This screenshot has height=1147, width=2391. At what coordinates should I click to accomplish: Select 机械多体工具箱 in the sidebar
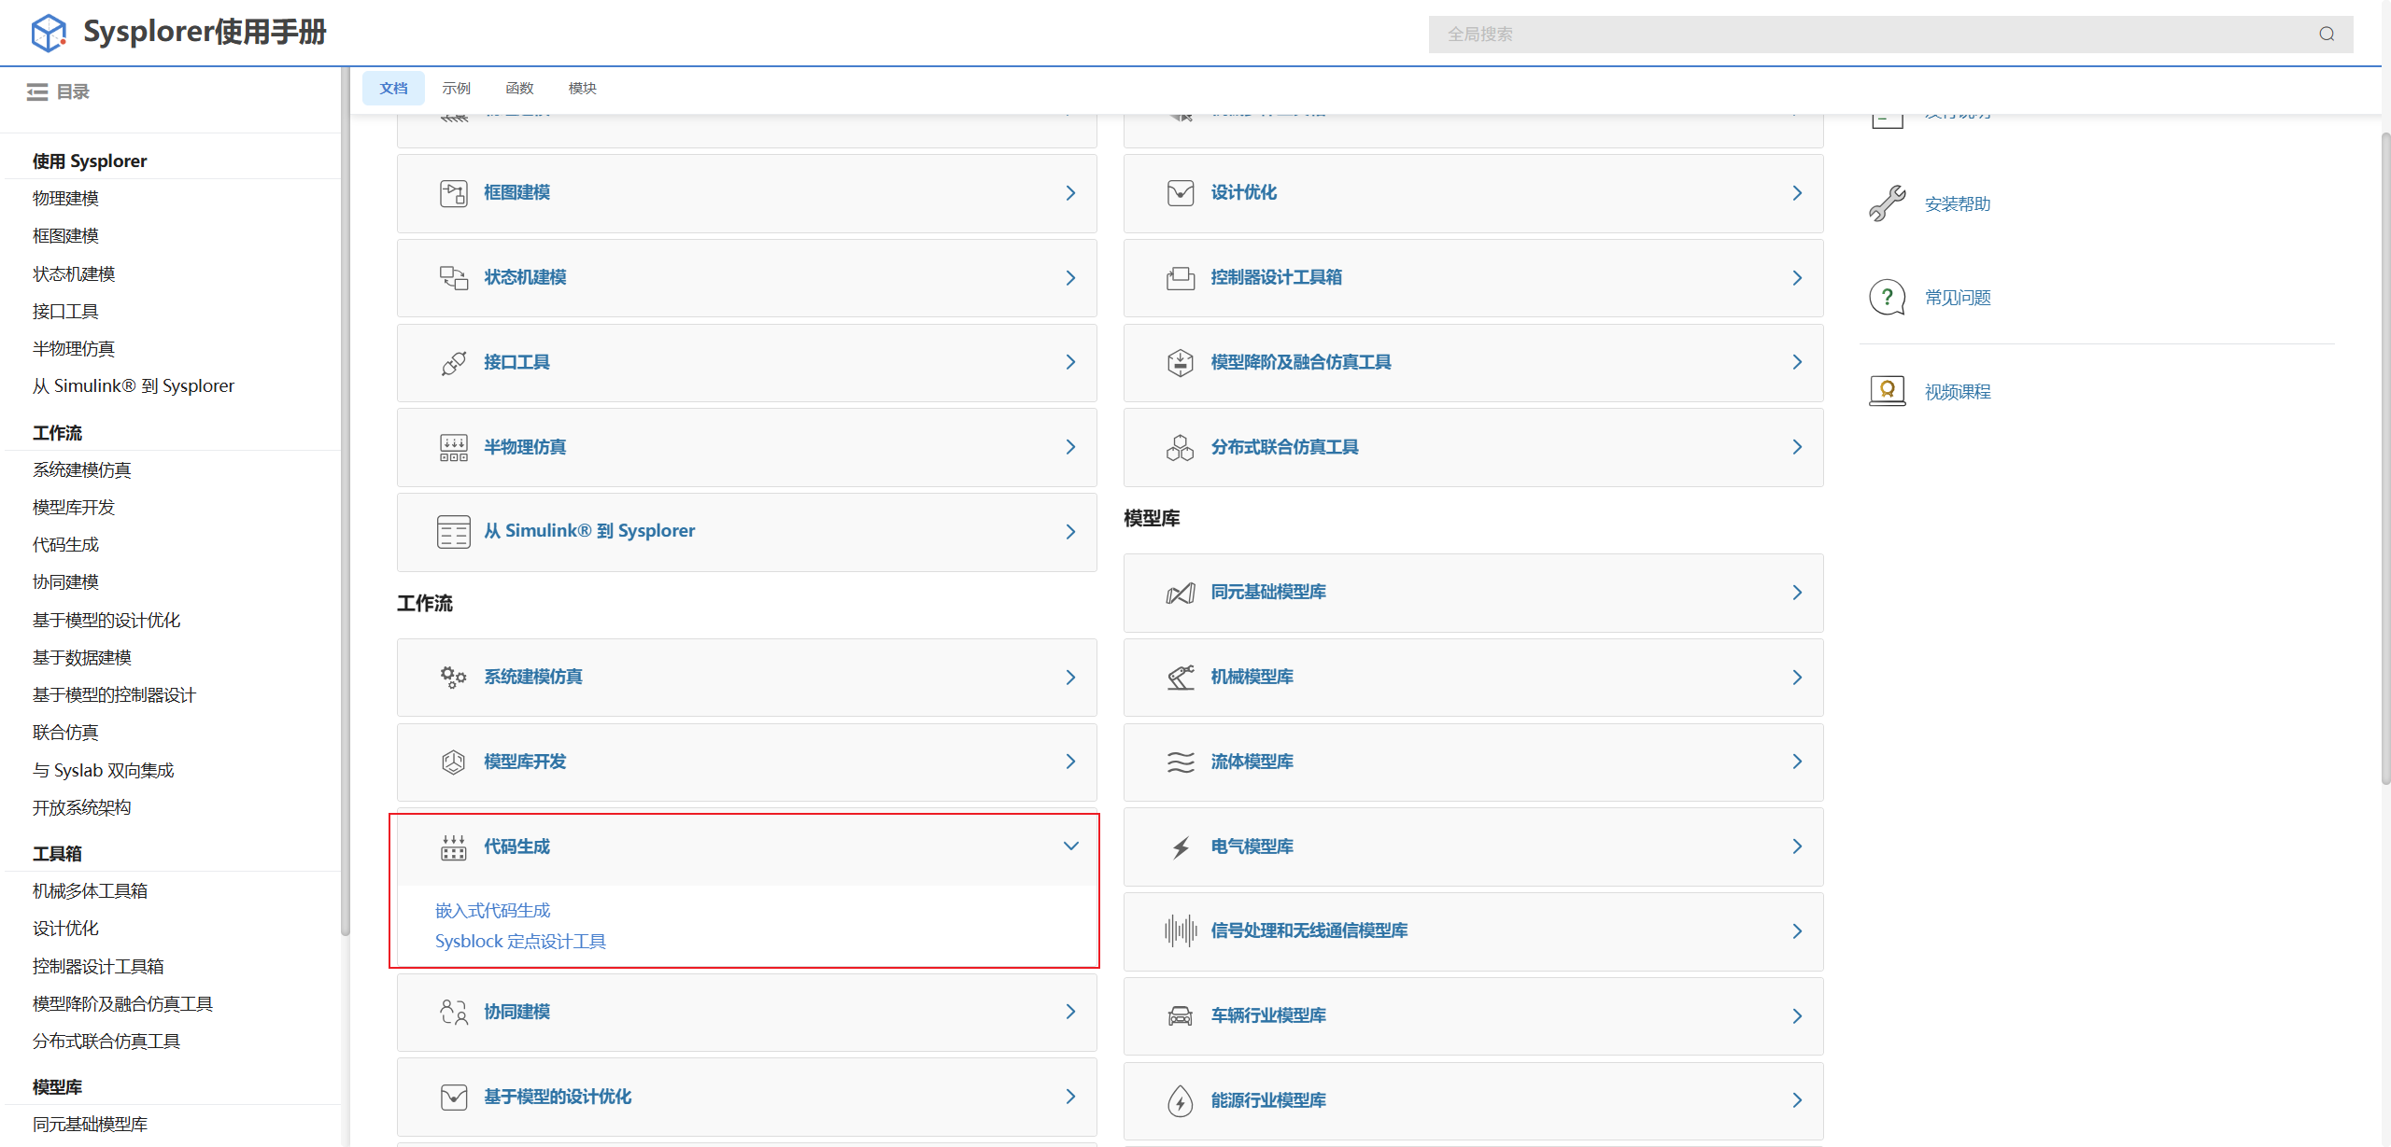[x=91, y=890]
